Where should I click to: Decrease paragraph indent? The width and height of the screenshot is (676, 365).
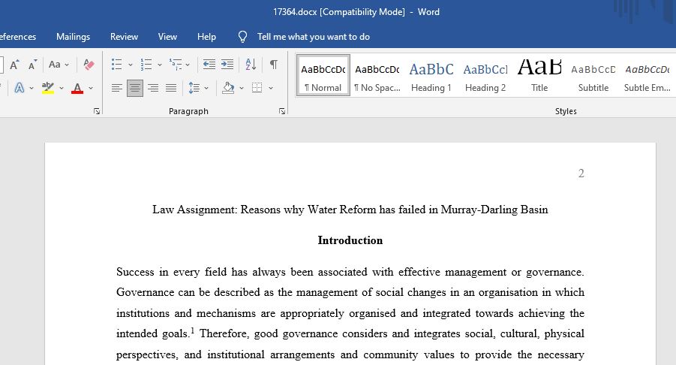click(209, 65)
